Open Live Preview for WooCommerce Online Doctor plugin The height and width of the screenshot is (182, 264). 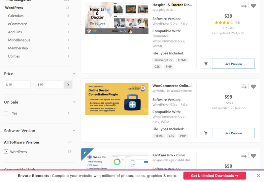tap(233, 133)
